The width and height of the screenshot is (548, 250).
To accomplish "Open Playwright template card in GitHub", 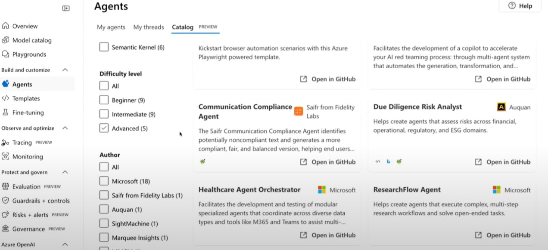I will [x=328, y=79].
